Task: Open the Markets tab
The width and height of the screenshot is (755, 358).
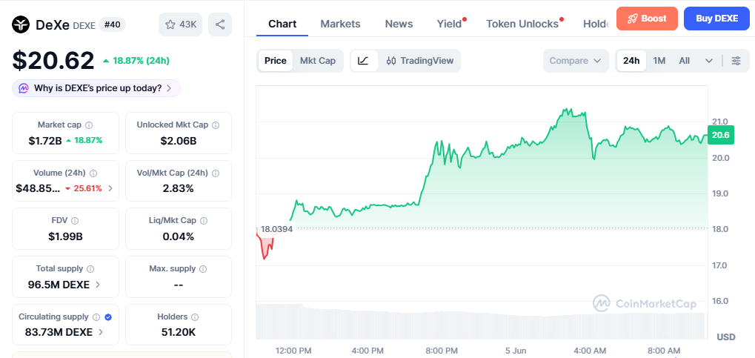Action: (340, 24)
